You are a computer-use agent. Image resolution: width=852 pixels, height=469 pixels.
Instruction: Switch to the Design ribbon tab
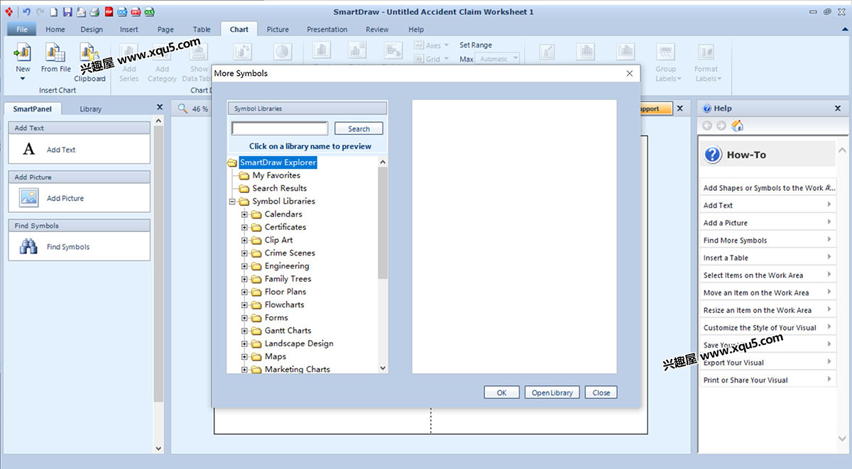point(92,29)
